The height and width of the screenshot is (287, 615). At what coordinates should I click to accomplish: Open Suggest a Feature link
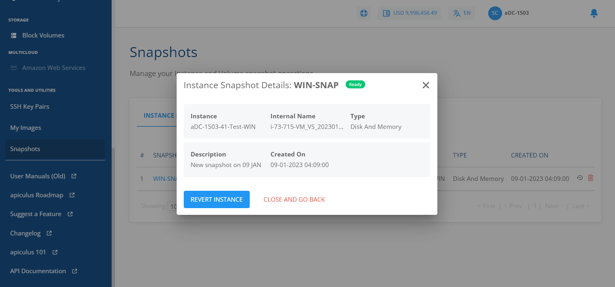36,214
